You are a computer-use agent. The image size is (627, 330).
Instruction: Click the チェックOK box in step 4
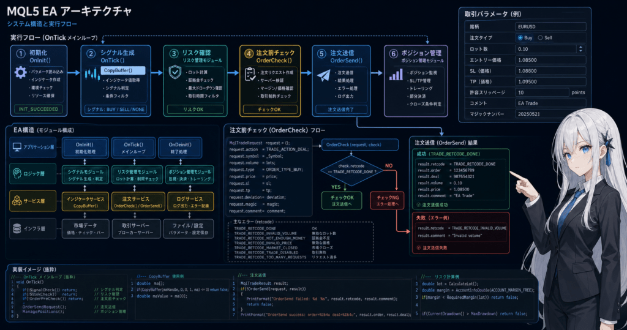269,109
